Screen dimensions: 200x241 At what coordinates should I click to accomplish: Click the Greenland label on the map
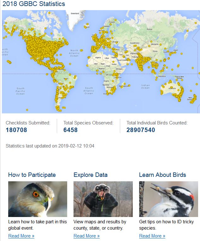point(75,14)
